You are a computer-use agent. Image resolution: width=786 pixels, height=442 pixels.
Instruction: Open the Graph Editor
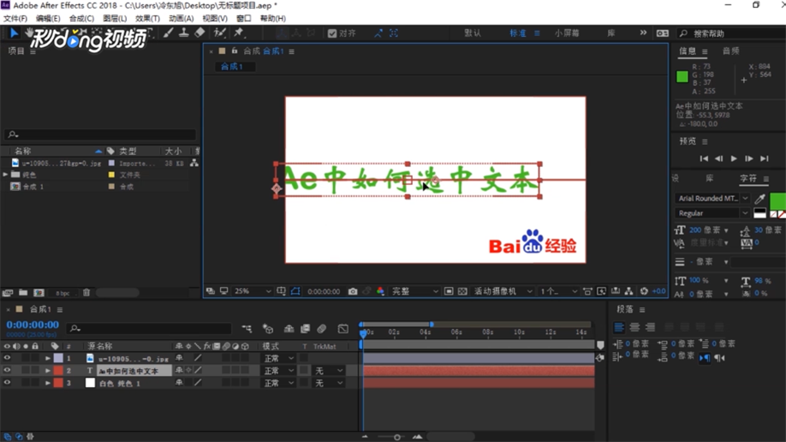[x=342, y=329]
